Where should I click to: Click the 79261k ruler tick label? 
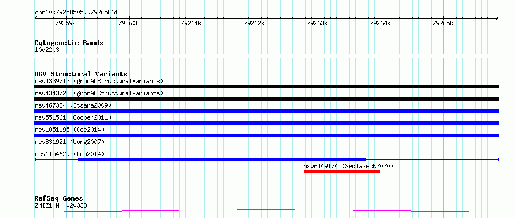pos(192,23)
